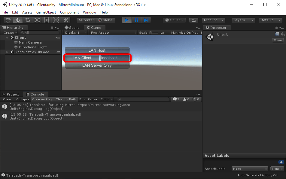Toggle pivot Center mode button
The image size is (286, 179).
(87, 20)
